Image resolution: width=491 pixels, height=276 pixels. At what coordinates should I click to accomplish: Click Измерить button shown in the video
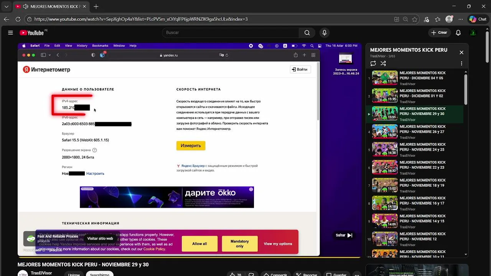tap(191, 146)
